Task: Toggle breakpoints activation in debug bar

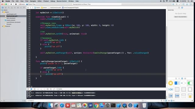Action: [x=31, y=89]
